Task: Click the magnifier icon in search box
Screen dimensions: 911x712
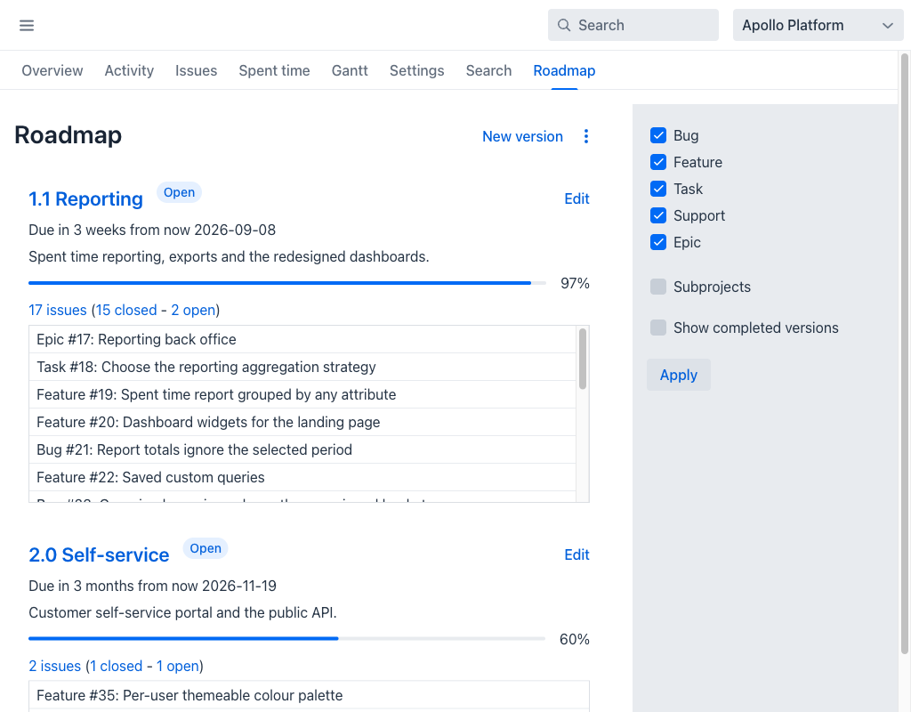Action: click(563, 25)
